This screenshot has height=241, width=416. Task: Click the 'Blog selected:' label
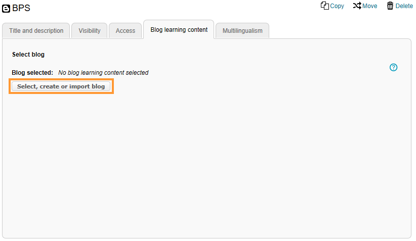32,73
